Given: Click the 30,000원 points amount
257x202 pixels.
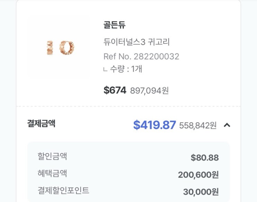Looking at the screenshot, I should [x=201, y=192].
